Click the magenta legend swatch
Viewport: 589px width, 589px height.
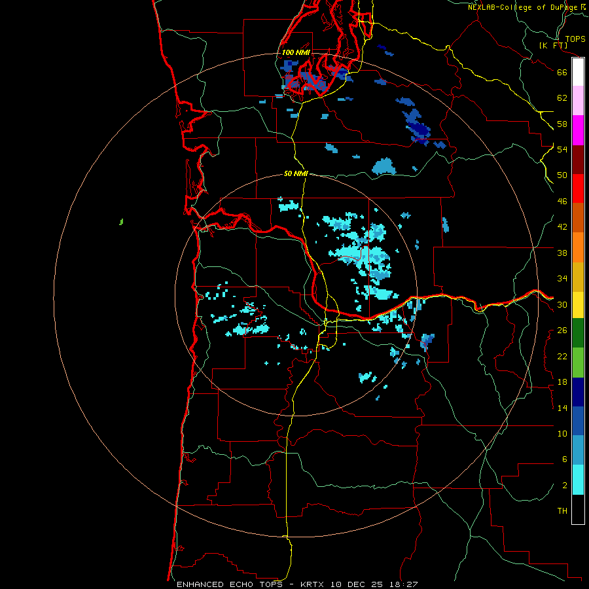point(578,130)
